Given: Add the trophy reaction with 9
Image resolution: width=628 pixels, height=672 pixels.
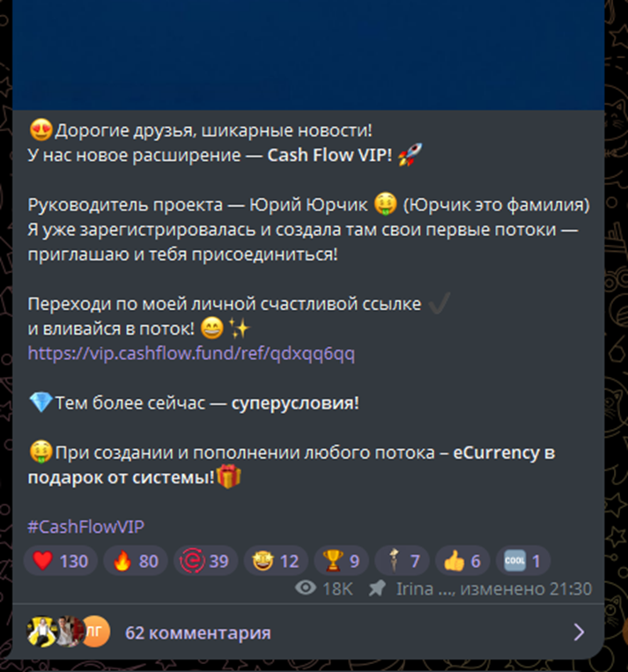Looking at the screenshot, I should (341, 560).
